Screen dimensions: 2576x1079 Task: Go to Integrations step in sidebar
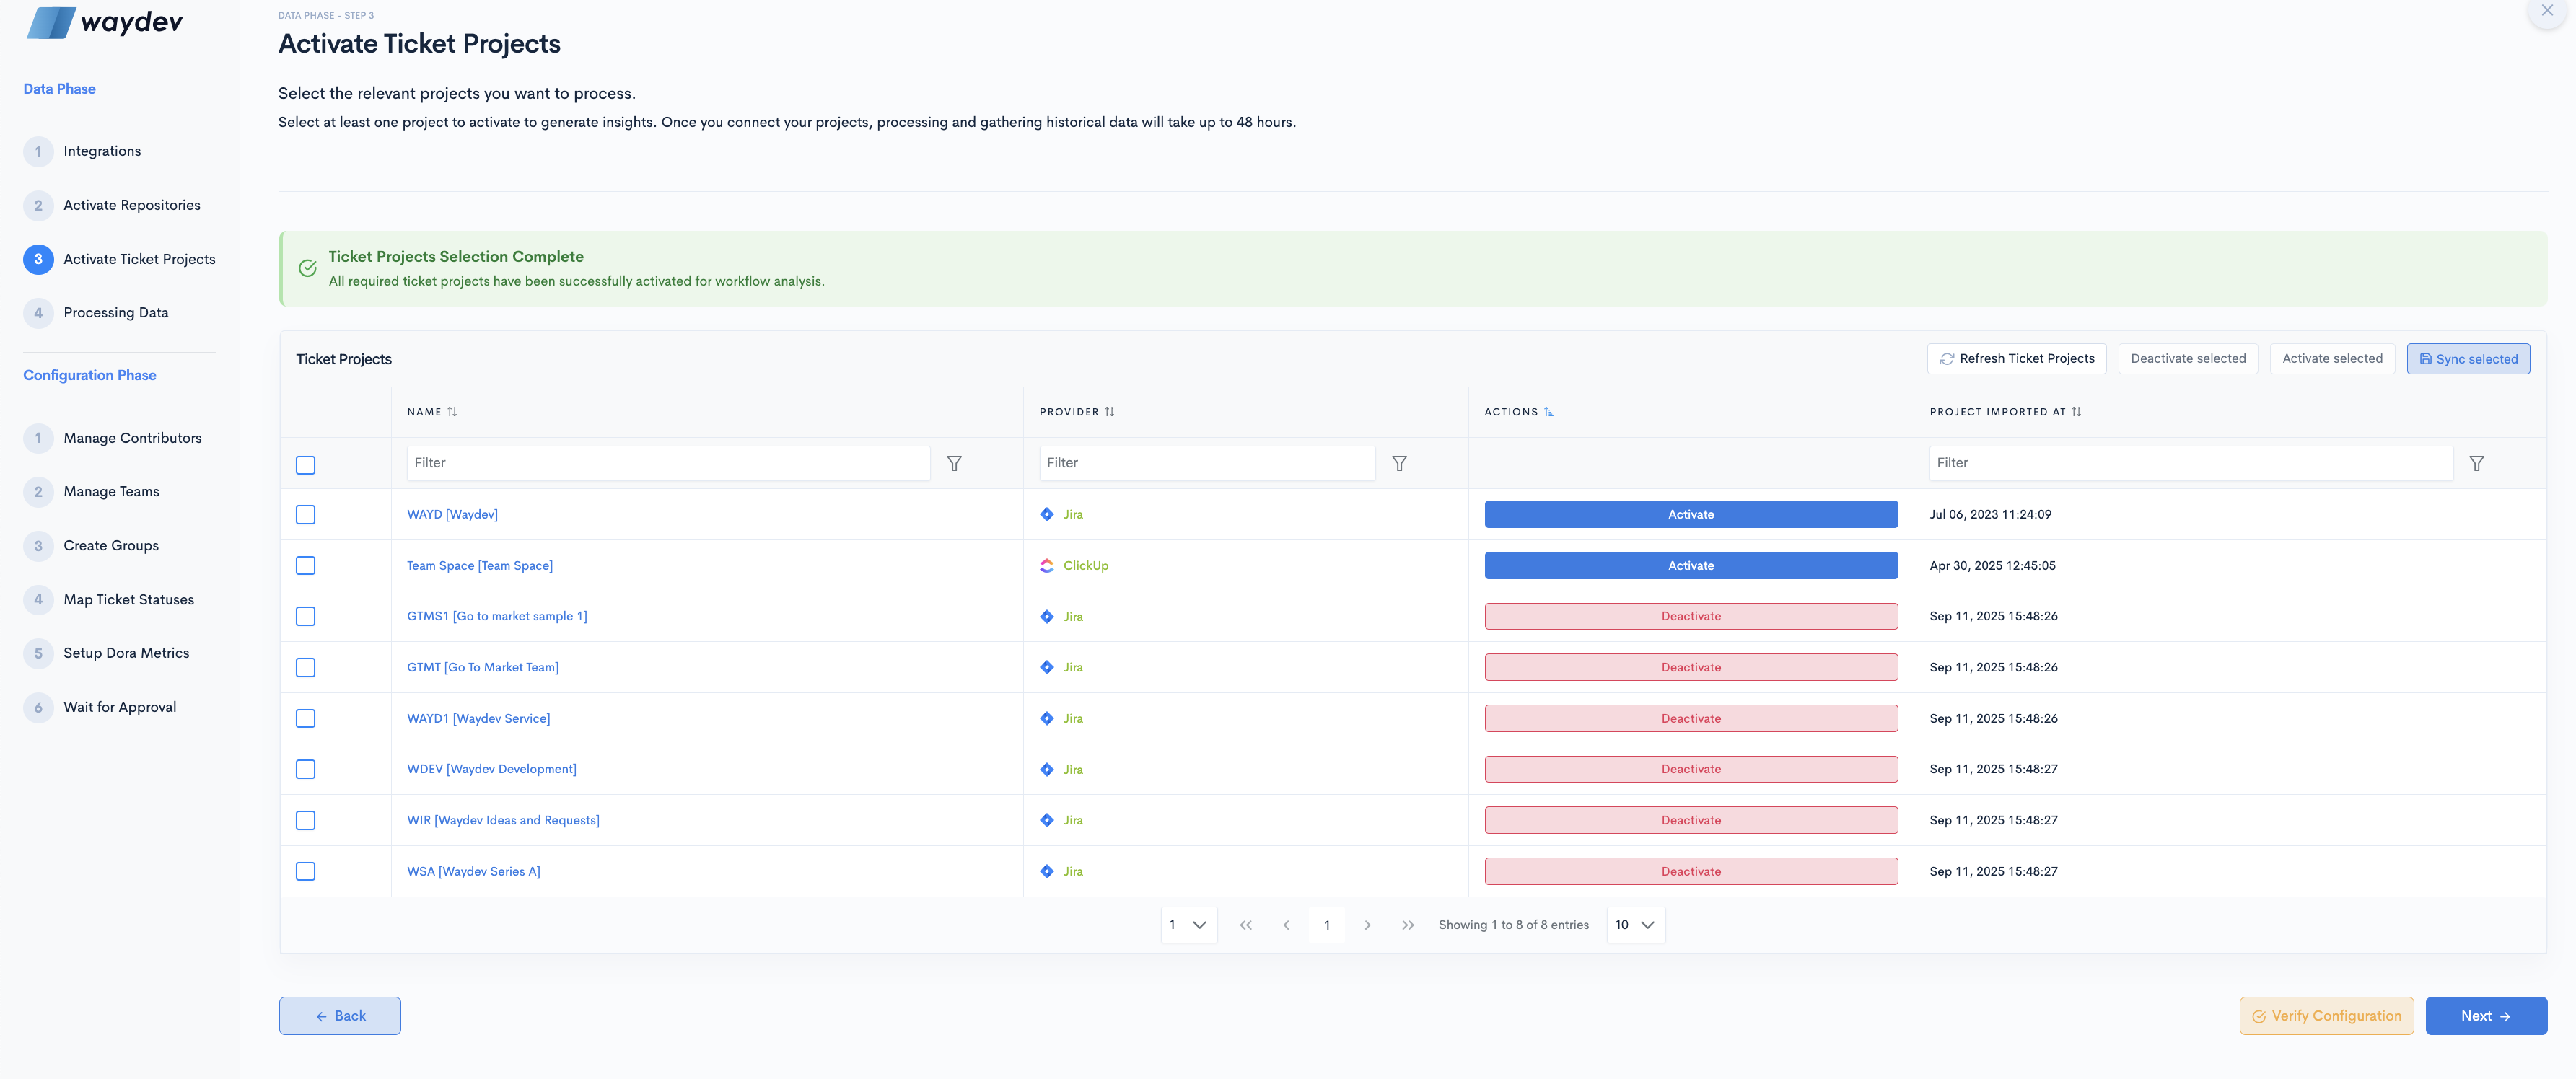pos(102,151)
